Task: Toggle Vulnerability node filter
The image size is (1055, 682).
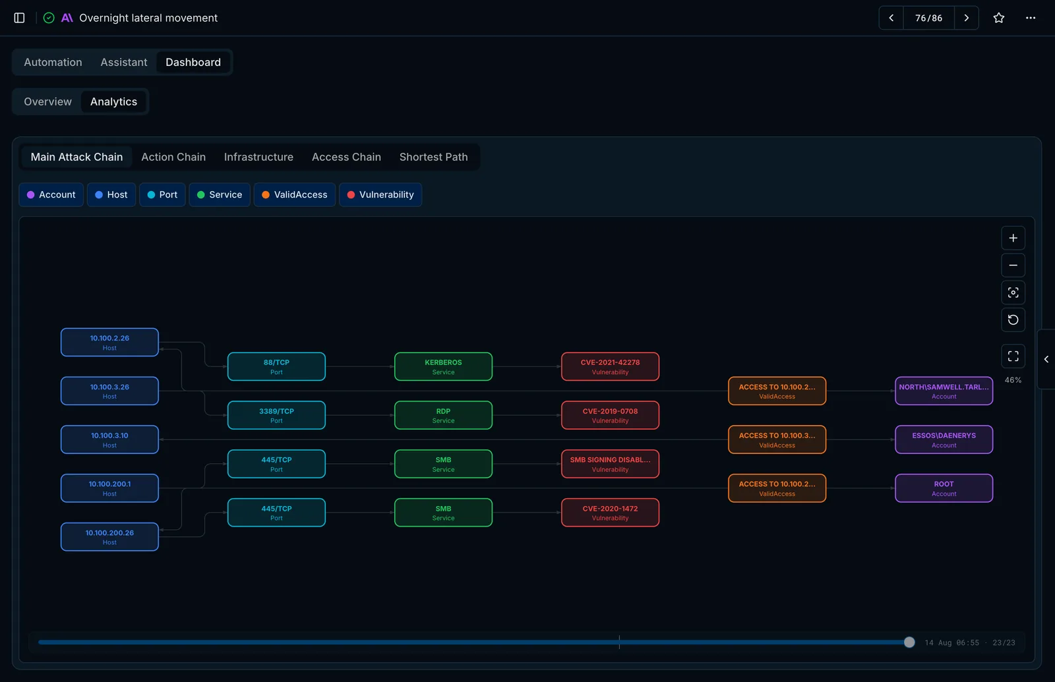Action: pos(380,194)
